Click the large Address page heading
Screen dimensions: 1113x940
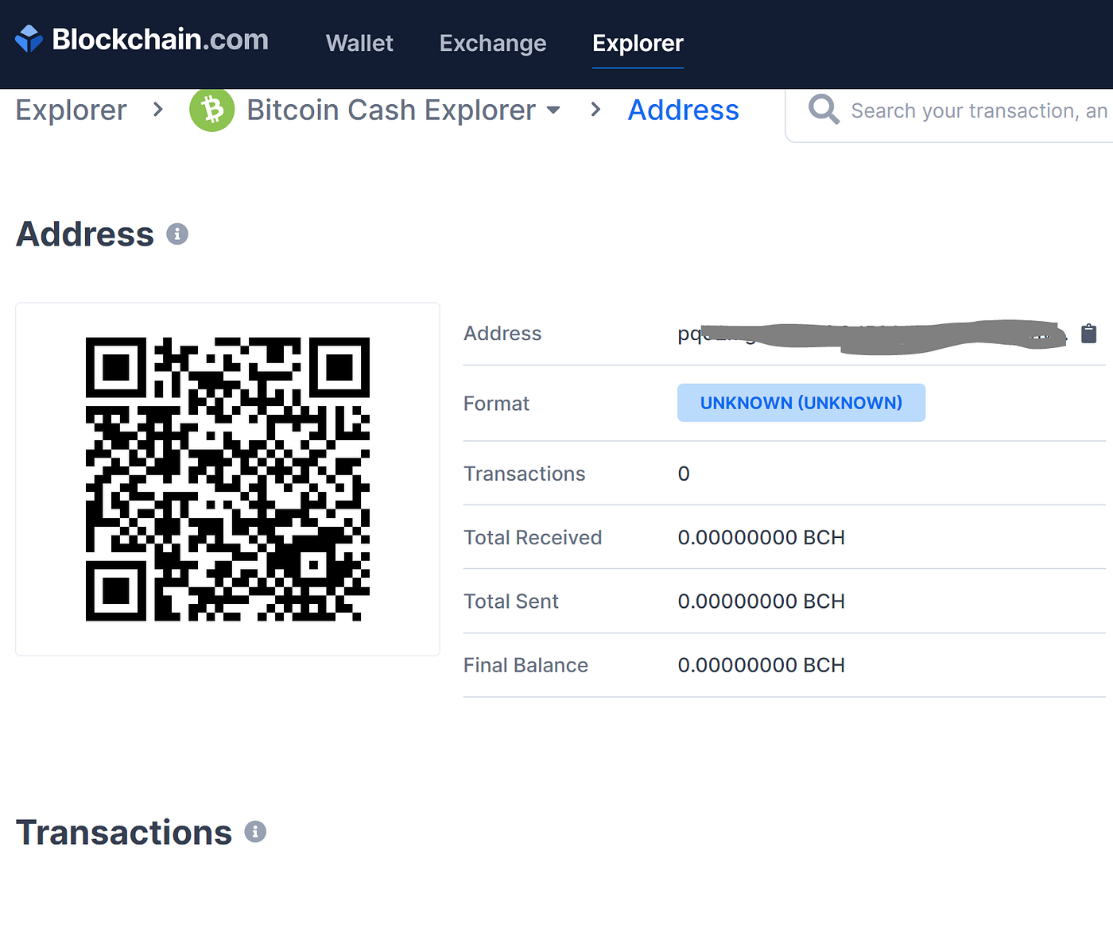tap(85, 234)
